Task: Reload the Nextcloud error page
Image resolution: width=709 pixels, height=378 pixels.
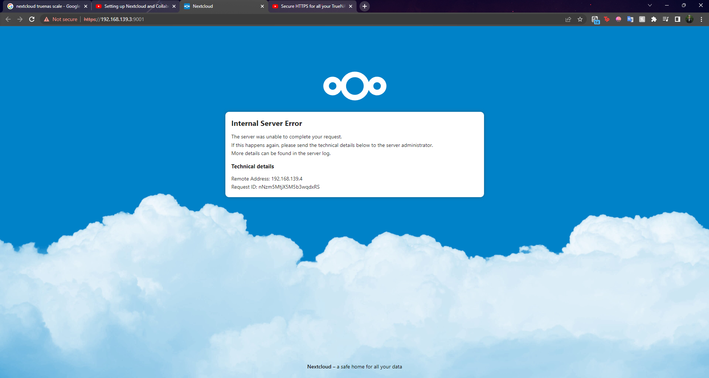Action: tap(32, 19)
